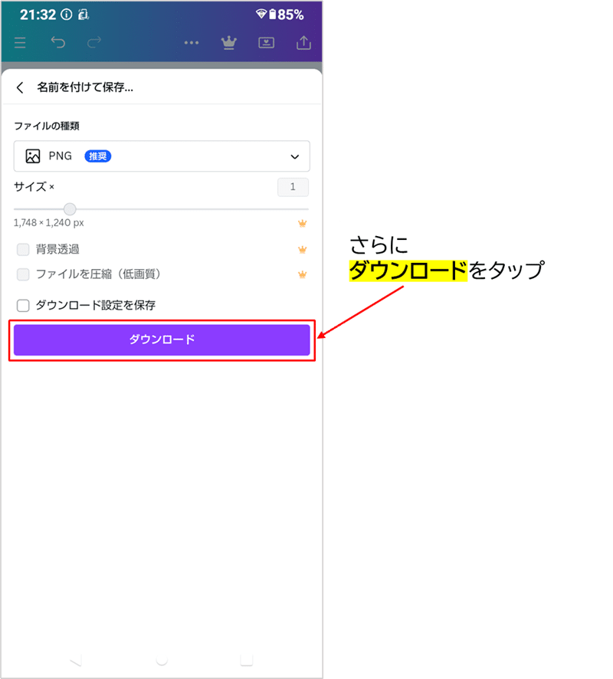
Task: Tap the Wi-Fi icon in status bar
Action: coord(261,15)
